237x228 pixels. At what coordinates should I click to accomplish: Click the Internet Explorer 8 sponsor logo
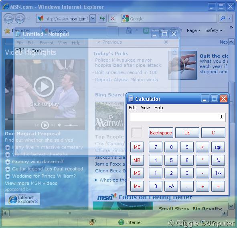tap(22, 199)
